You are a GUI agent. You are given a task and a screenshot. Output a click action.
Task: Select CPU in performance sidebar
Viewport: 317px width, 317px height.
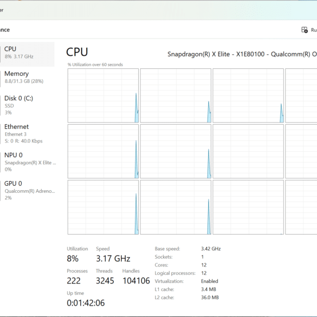coord(27,54)
